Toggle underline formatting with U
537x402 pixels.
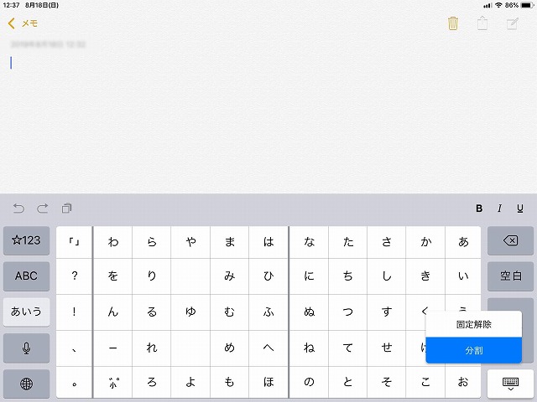tap(520, 209)
